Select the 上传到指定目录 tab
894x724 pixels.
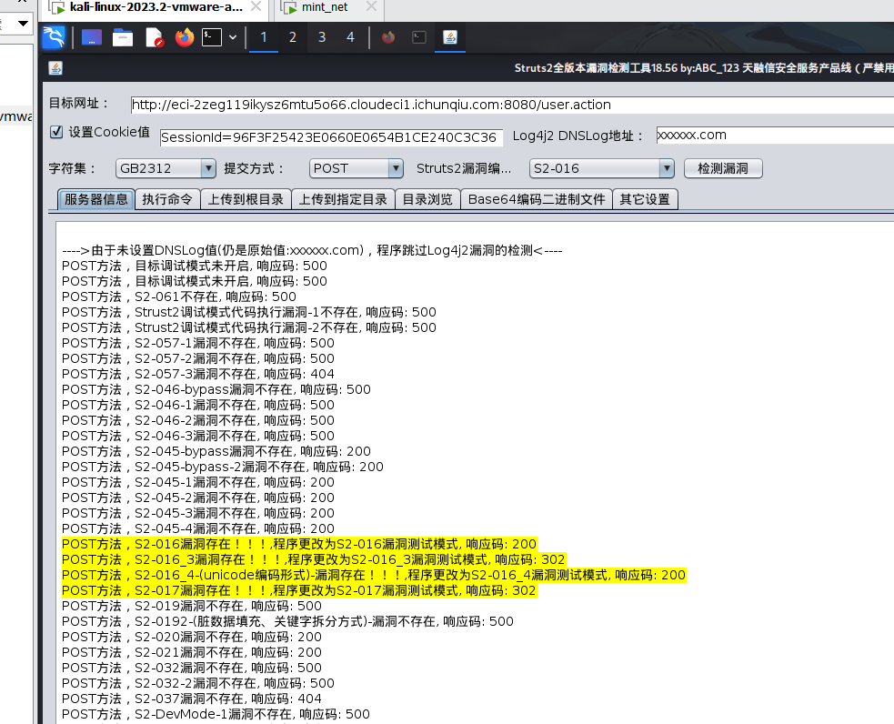tap(343, 199)
